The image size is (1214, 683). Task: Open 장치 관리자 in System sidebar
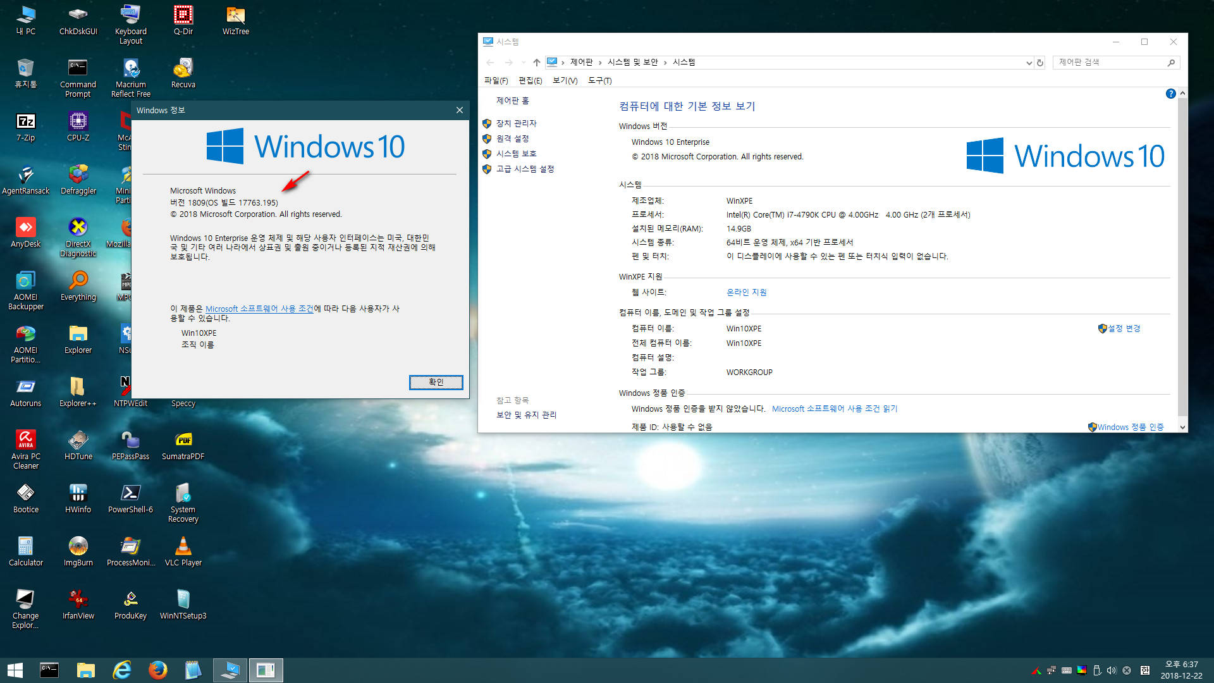[x=516, y=123]
